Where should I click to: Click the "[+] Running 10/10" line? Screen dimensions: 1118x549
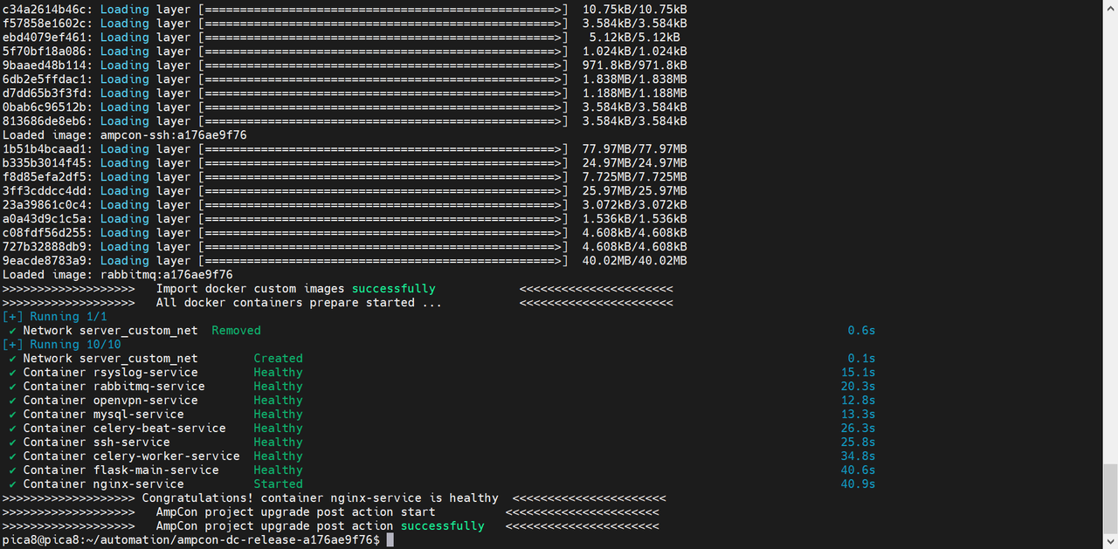tap(61, 345)
